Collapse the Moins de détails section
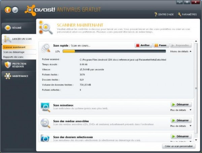 tap(181, 51)
